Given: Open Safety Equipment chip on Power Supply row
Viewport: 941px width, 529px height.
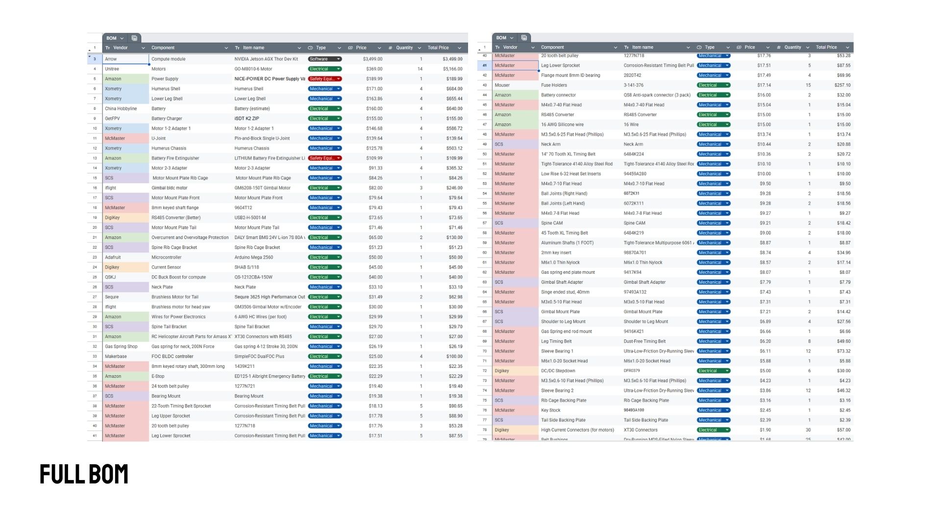Looking at the screenshot, I should [x=324, y=79].
